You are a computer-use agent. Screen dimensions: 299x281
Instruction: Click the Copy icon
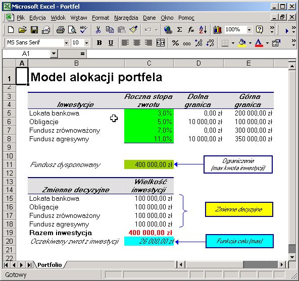click(110, 30)
